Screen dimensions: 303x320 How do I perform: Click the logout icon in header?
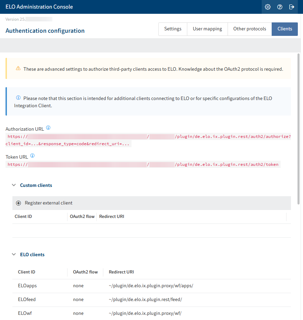coord(292,7)
